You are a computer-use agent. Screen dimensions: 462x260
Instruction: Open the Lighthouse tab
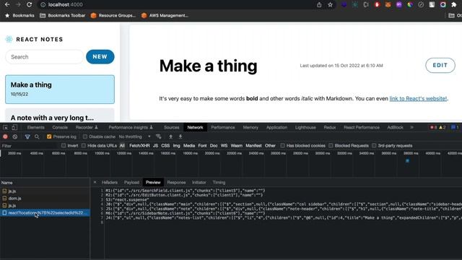305,127
